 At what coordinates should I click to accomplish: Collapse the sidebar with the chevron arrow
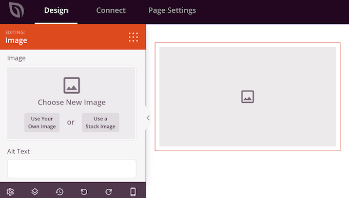(148, 118)
